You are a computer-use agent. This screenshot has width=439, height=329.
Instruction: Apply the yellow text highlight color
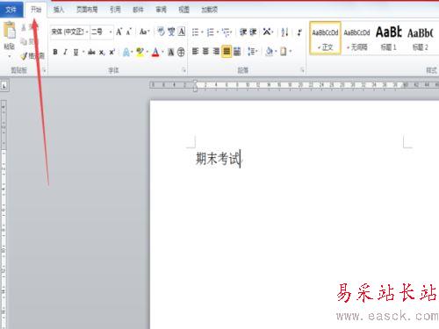[140, 52]
